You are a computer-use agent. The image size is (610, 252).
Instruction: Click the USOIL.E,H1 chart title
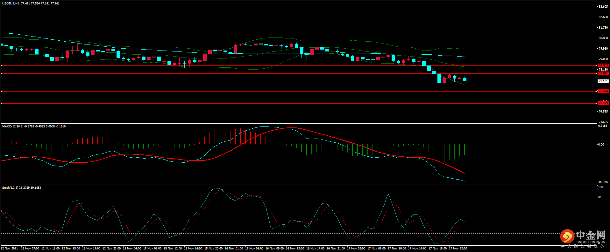pos(11,3)
